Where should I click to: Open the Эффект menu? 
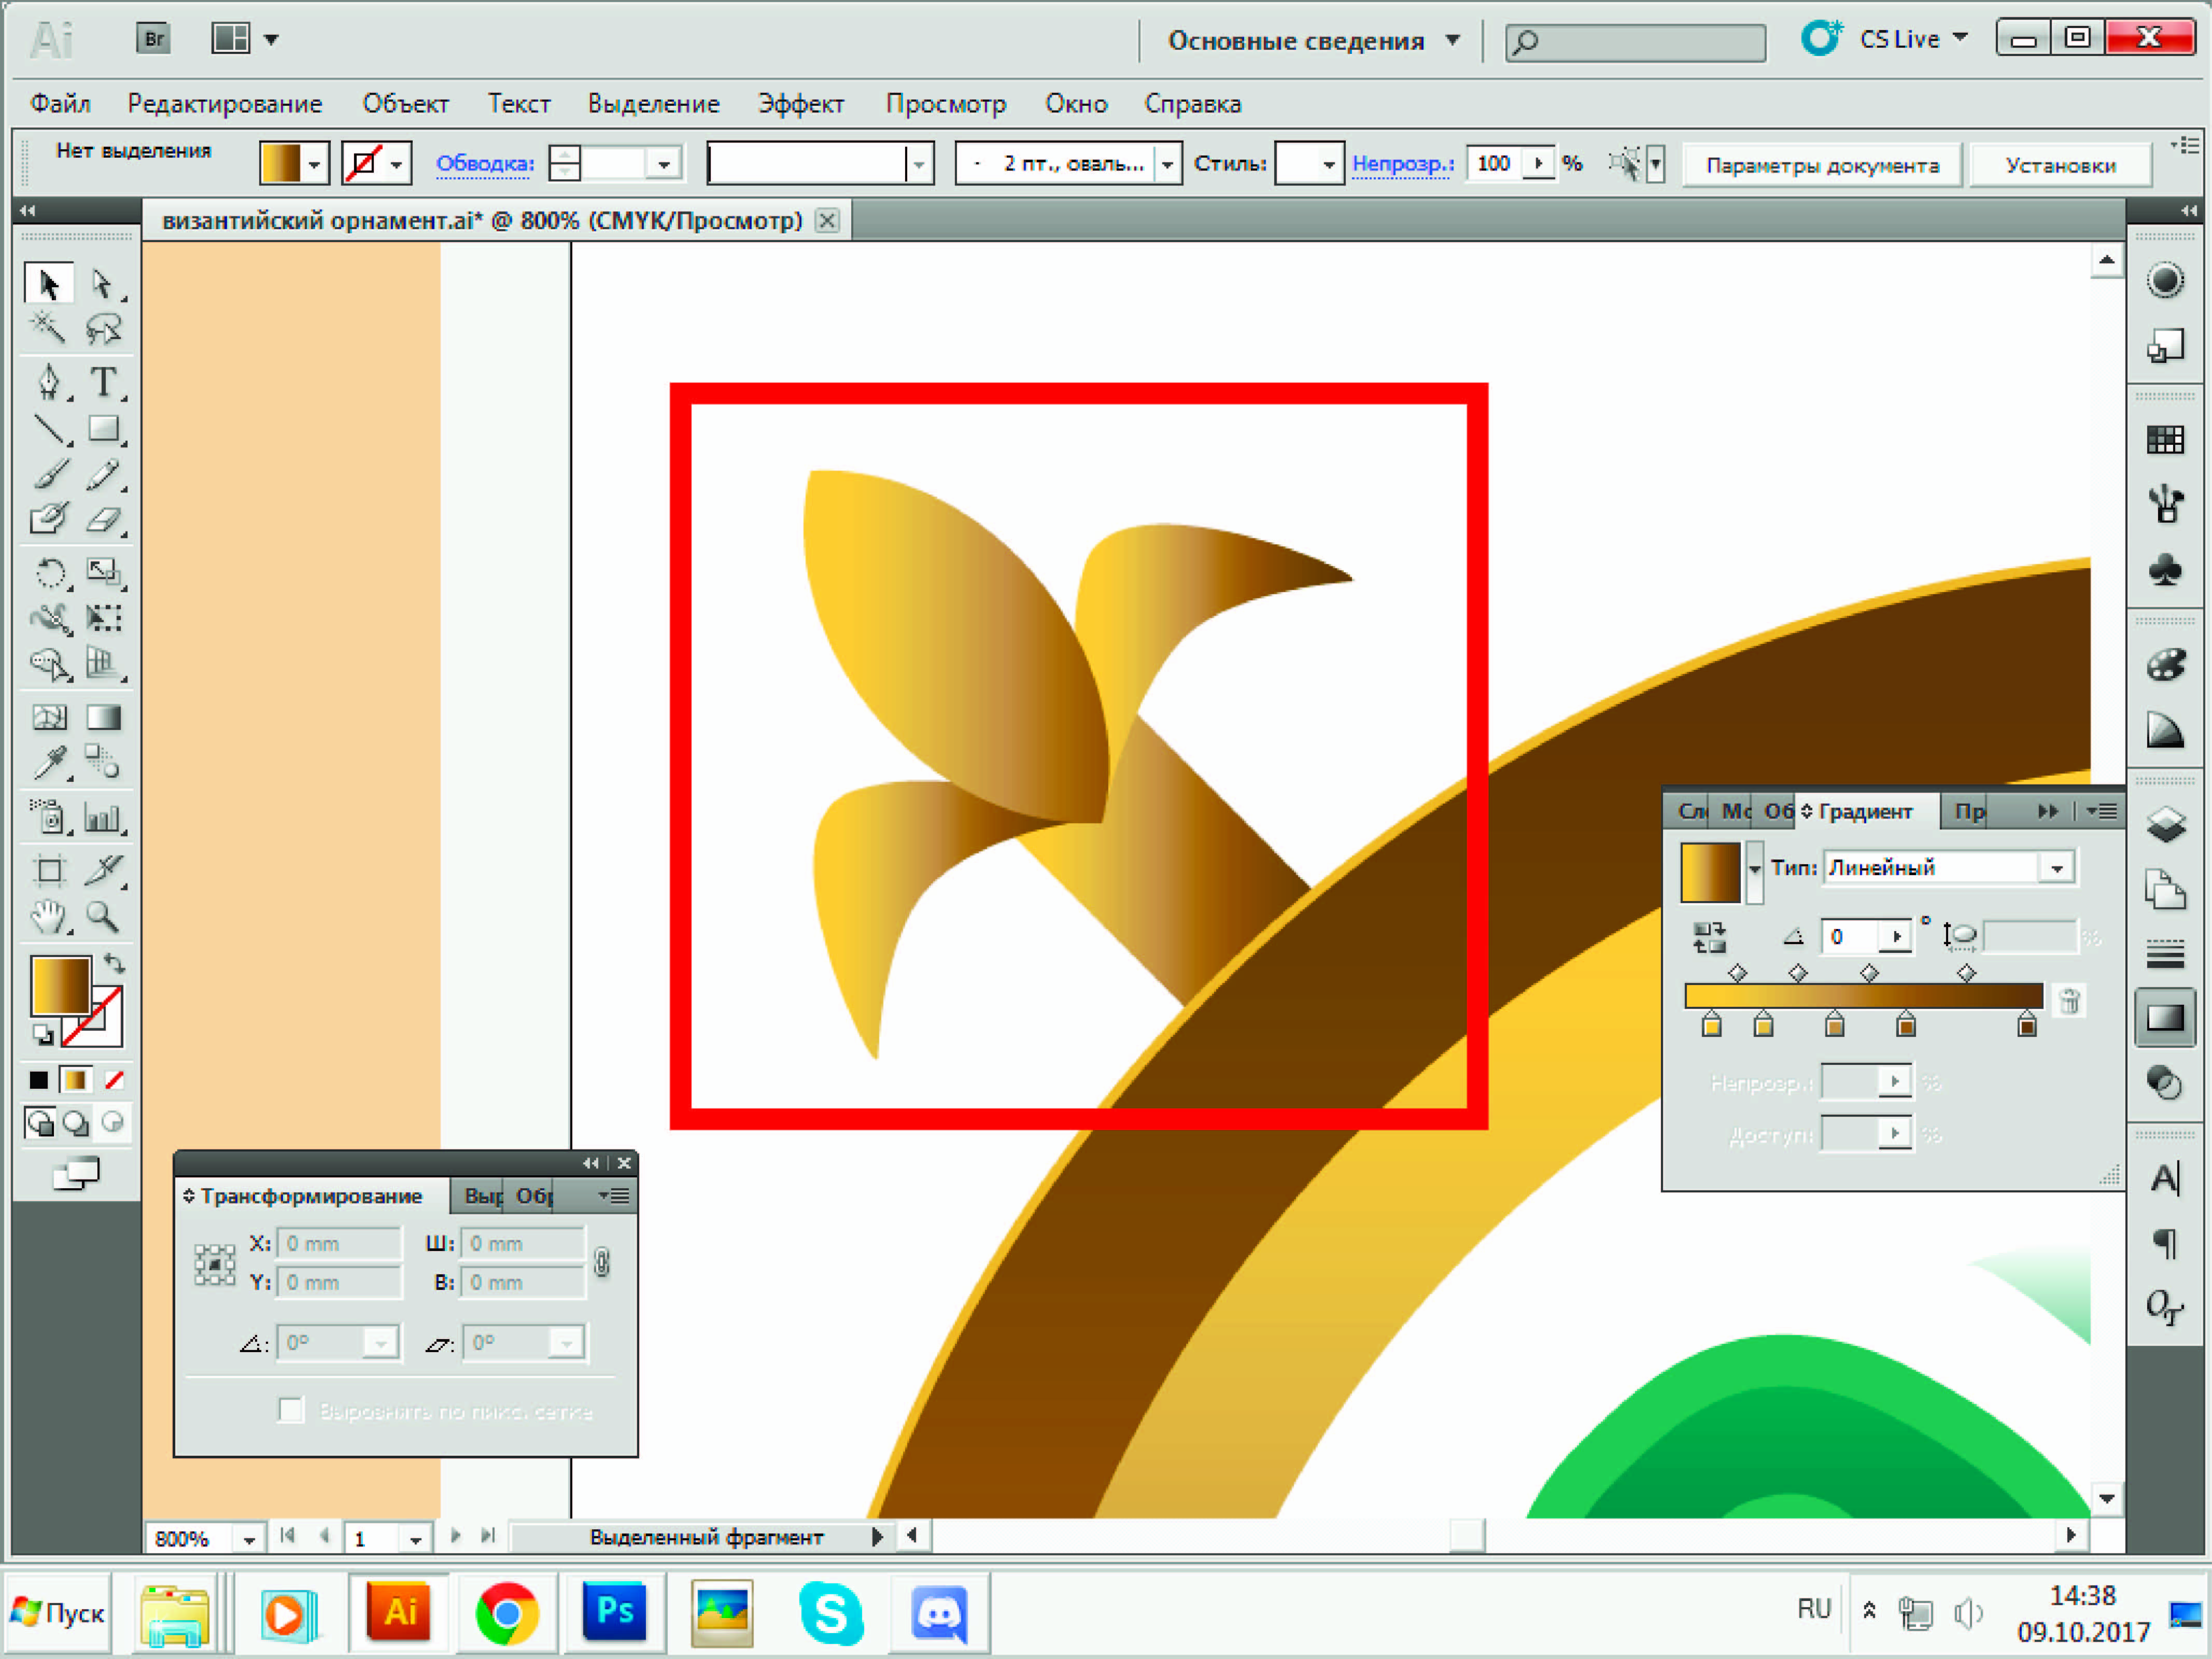pos(800,104)
